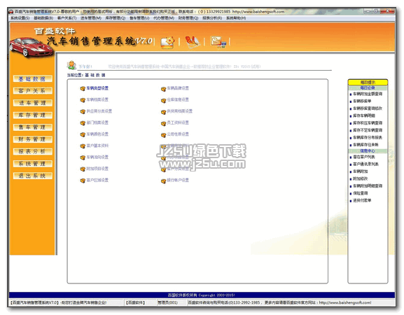Image resolution: width=404 pixels, height=315 pixels.
Task: Open the 售车管理(U) menu
Action: click(139, 18)
